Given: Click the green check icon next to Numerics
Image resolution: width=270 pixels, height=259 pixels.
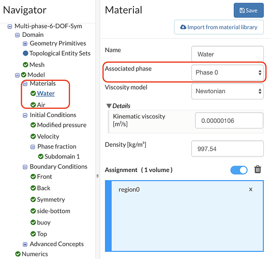Looking at the screenshot, I should tap(18, 254).
